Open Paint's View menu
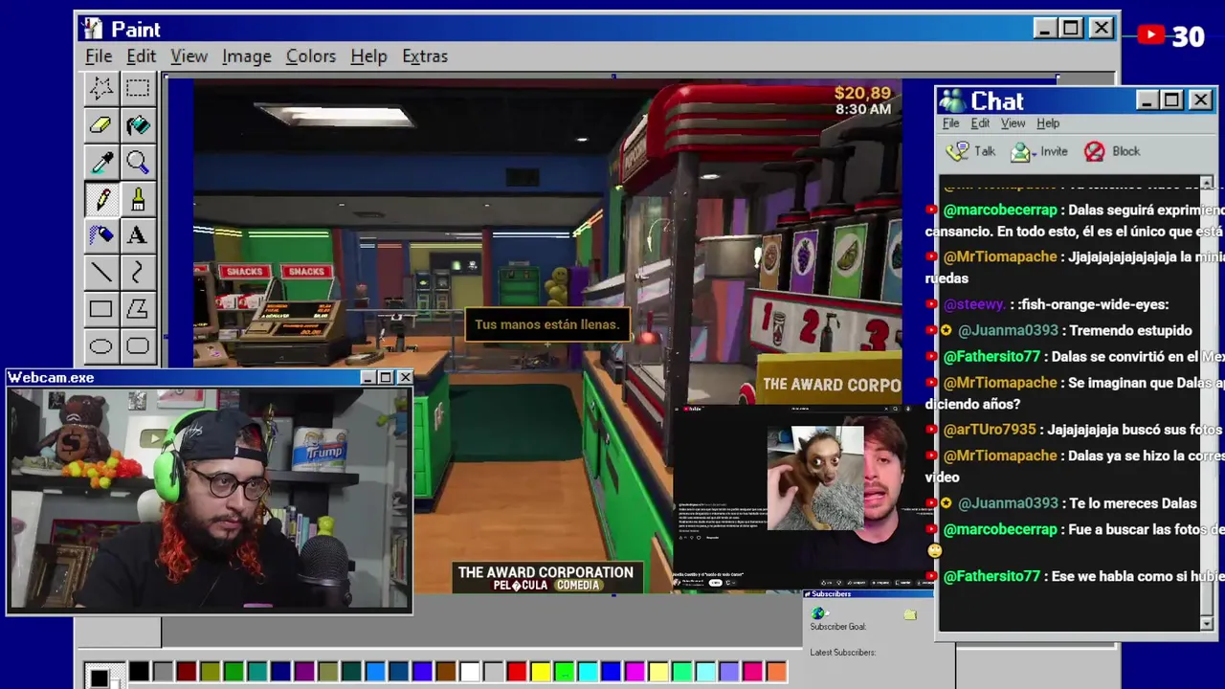The width and height of the screenshot is (1225, 689). click(x=189, y=56)
